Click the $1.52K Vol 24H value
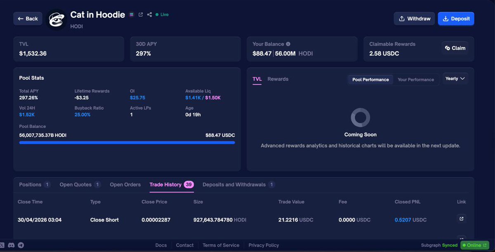Viewport: 495px width, 252px height. click(x=27, y=115)
